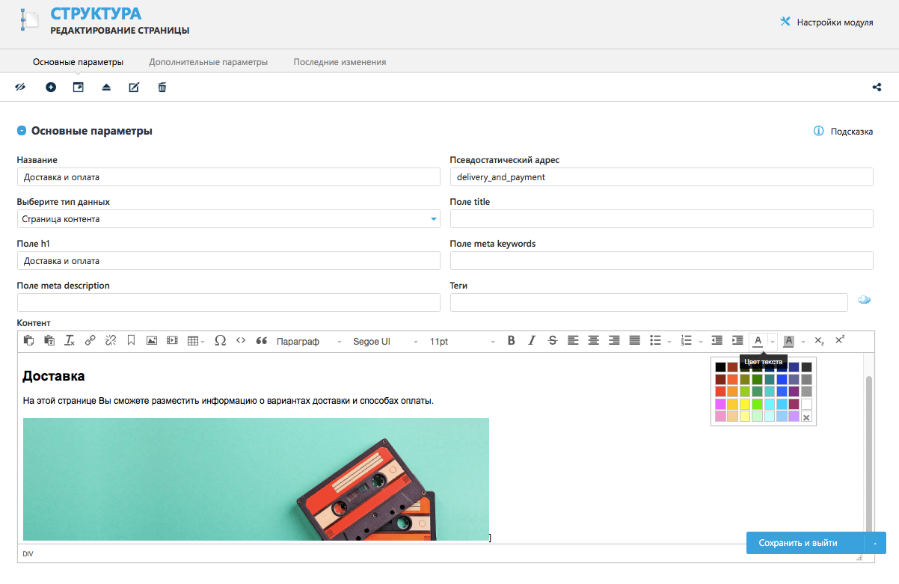Click the tag cloud icon next to Теги
Image resolution: width=899 pixels, height=584 pixels.
864,300
